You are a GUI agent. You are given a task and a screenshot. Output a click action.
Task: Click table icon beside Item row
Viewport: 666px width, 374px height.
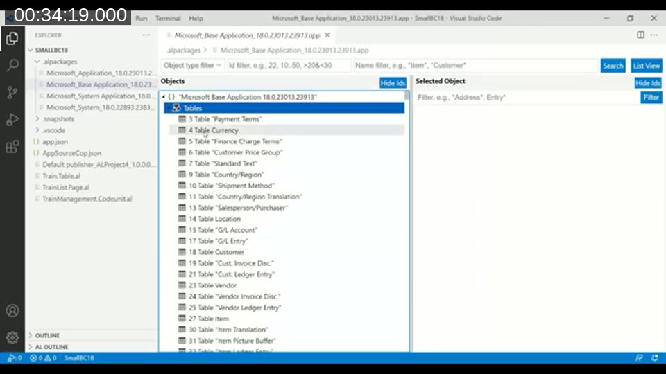pyautogui.click(x=182, y=319)
